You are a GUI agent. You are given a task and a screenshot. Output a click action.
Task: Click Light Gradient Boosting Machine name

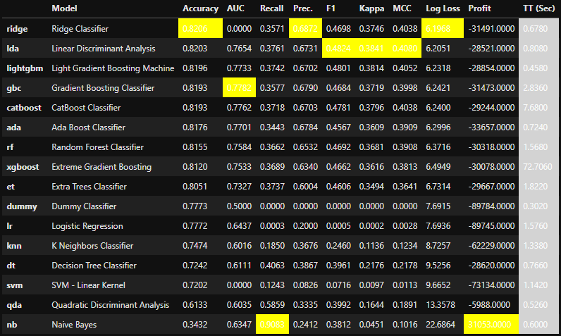(113, 68)
